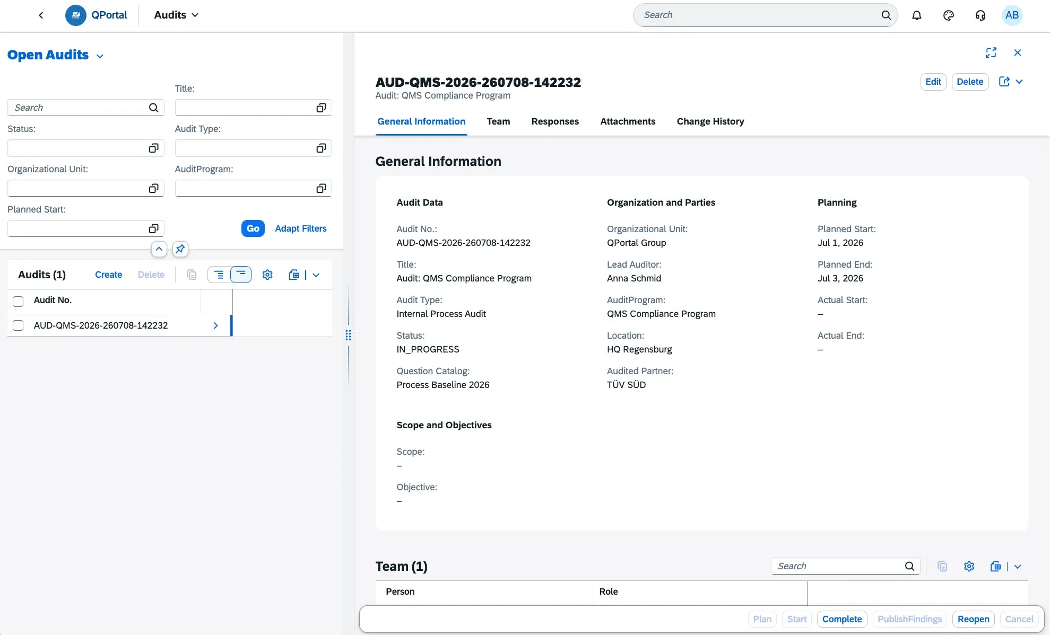Click the back navigation arrow

(41, 15)
